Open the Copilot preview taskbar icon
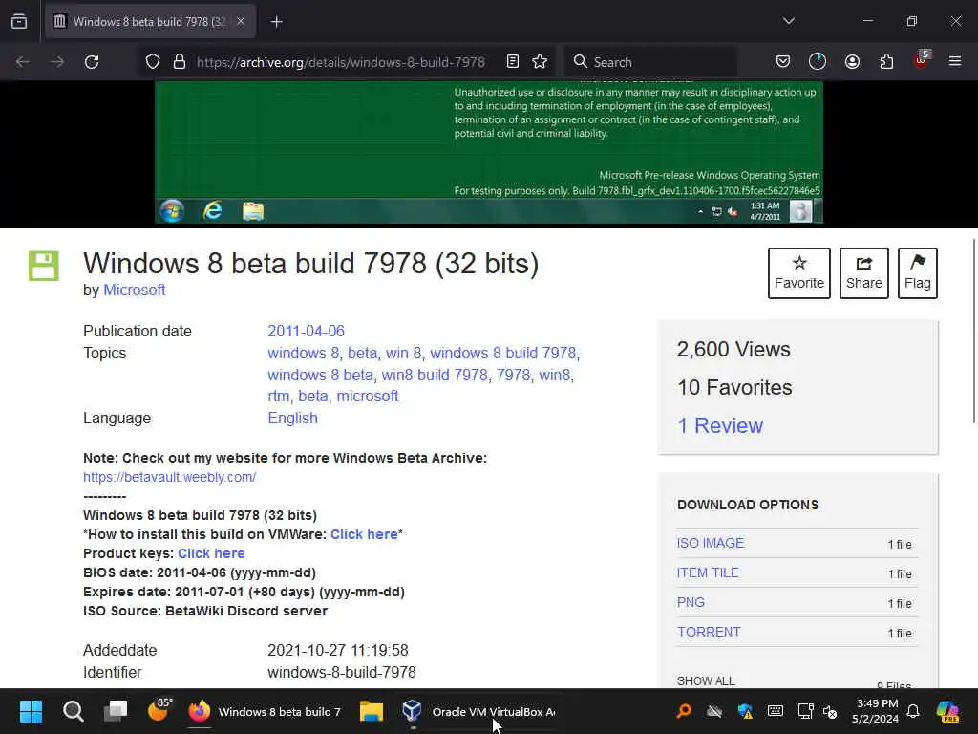The image size is (978, 734). tap(947, 711)
